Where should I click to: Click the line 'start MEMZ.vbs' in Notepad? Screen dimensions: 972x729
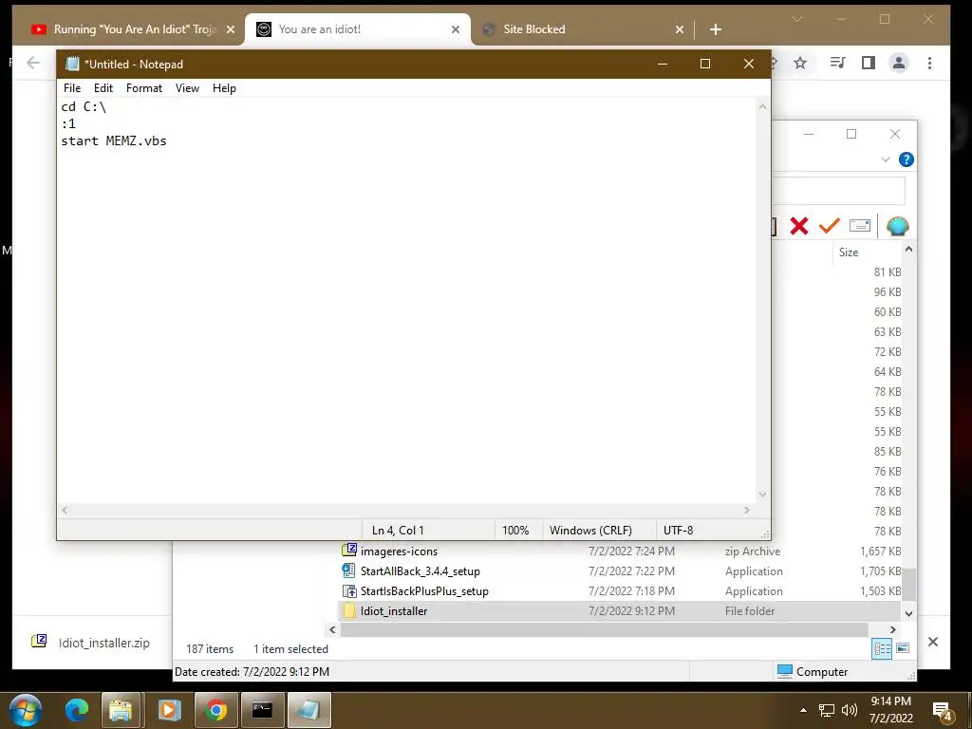tap(114, 140)
